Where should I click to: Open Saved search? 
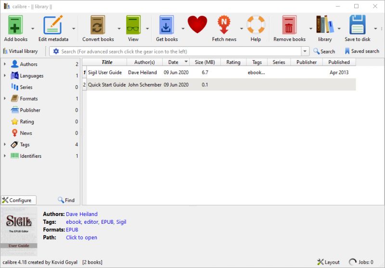362,51
